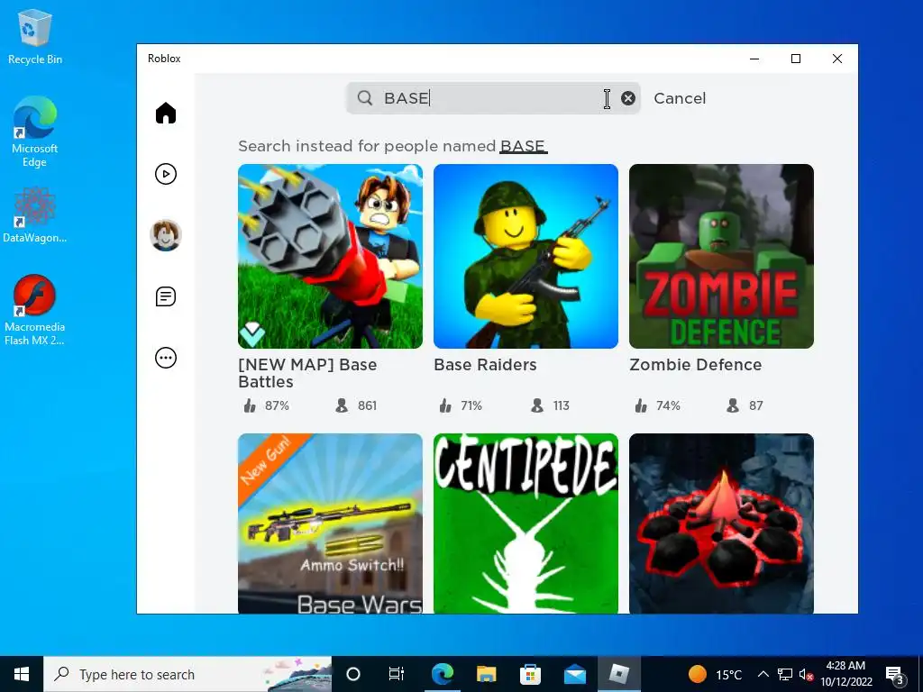Screen dimensions: 923x692
Task: Minimize the Roblox window
Action: tap(754, 59)
